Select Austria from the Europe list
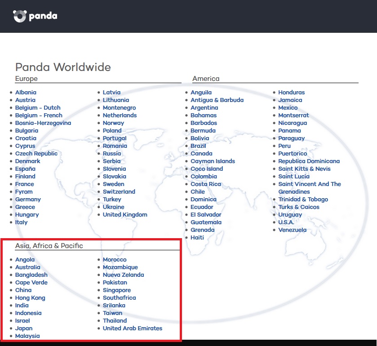The height and width of the screenshot is (346, 377). [x=25, y=100]
